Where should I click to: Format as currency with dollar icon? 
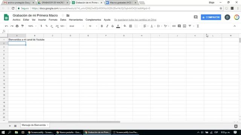[41, 26]
